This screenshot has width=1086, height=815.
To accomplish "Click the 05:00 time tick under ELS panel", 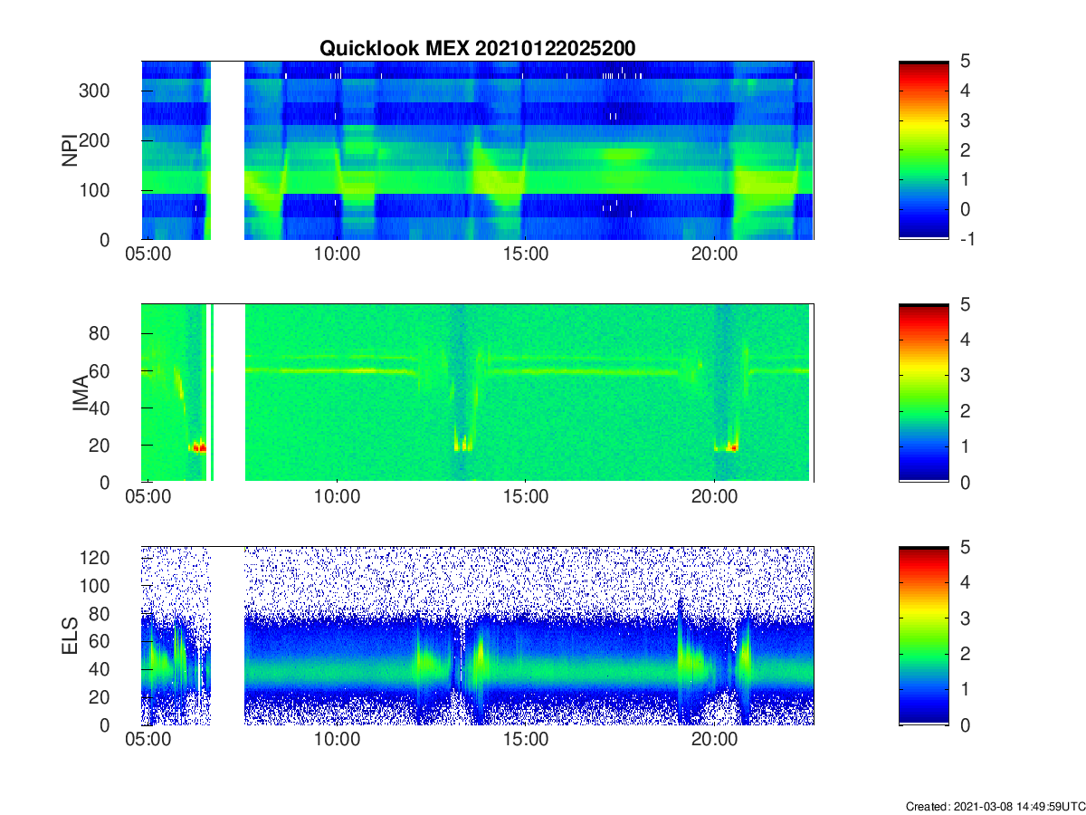I will click(x=148, y=741).
